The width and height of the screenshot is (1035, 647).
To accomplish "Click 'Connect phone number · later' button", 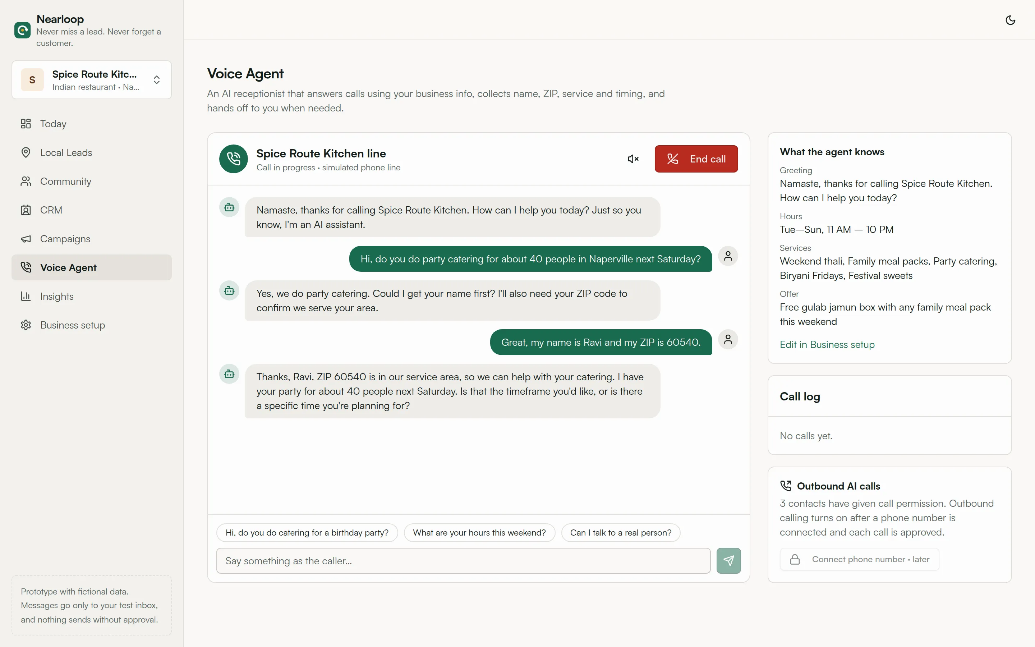I will click(x=859, y=559).
